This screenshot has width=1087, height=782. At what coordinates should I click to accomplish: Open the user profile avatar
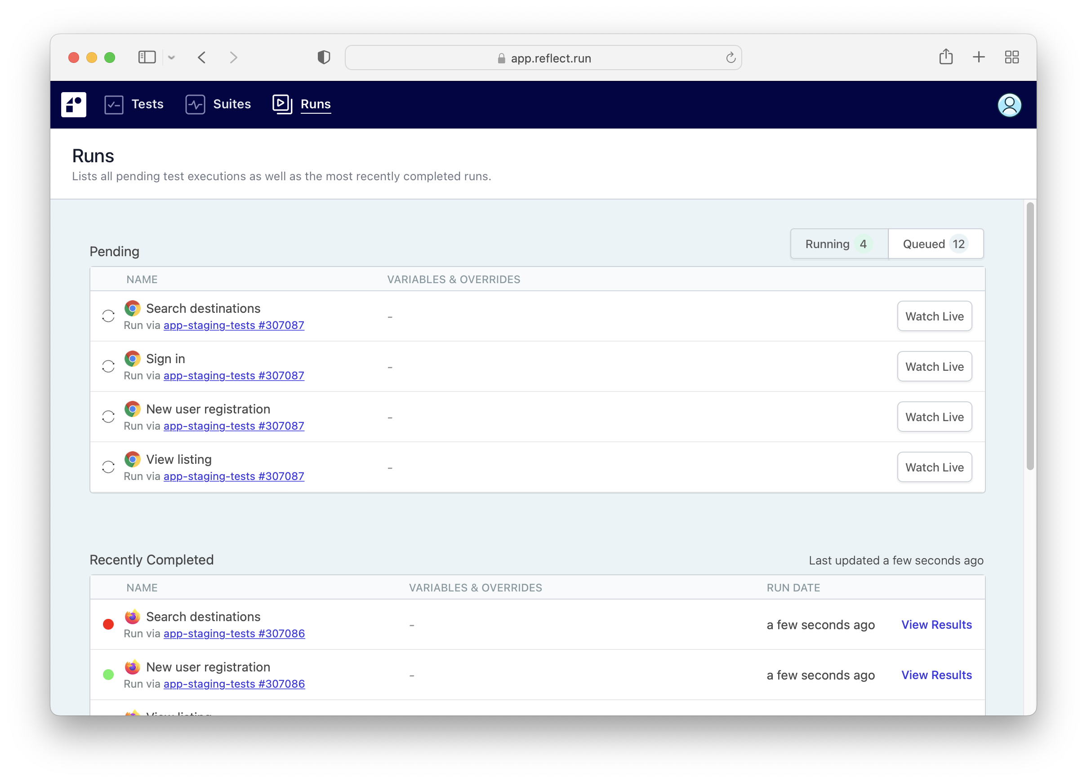click(1009, 105)
